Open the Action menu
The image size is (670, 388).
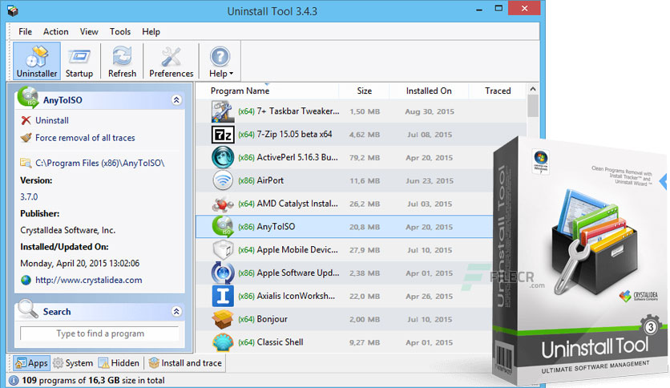coord(55,31)
